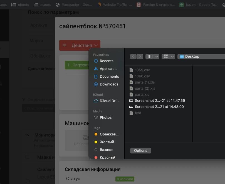Go back in file dialog navigation
The image size is (225, 184).
[133, 57]
